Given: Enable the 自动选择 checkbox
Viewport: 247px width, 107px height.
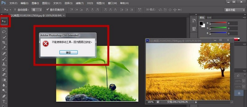Looking at the screenshot, I should pos(15,10).
